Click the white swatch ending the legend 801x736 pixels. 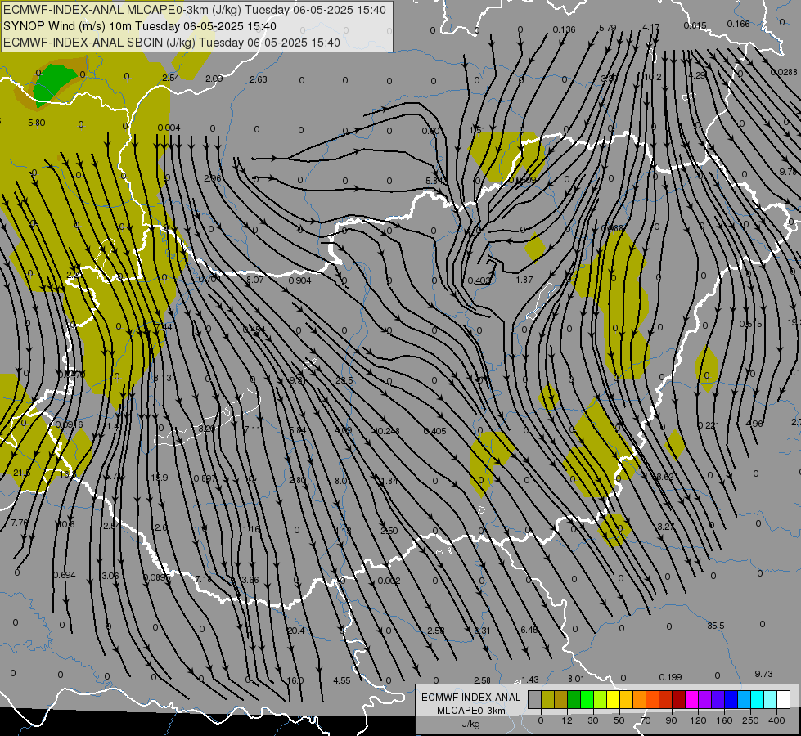(x=784, y=699)
